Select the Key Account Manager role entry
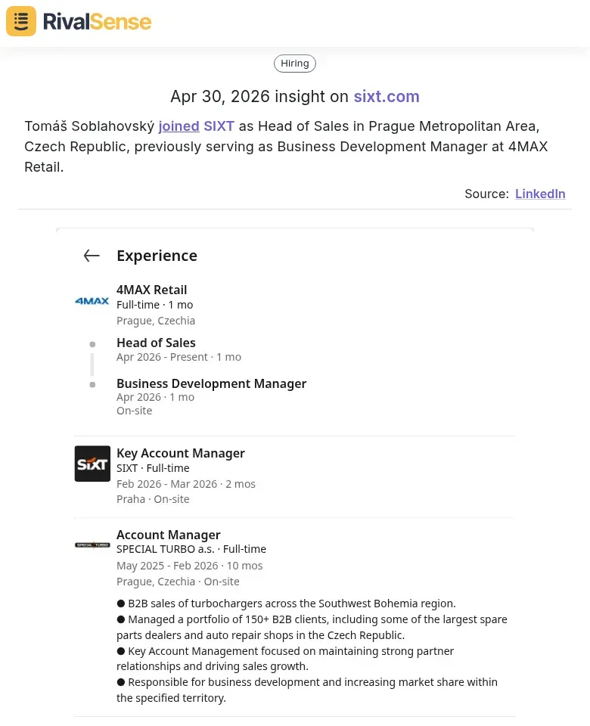590x726 pixels. 181,453
